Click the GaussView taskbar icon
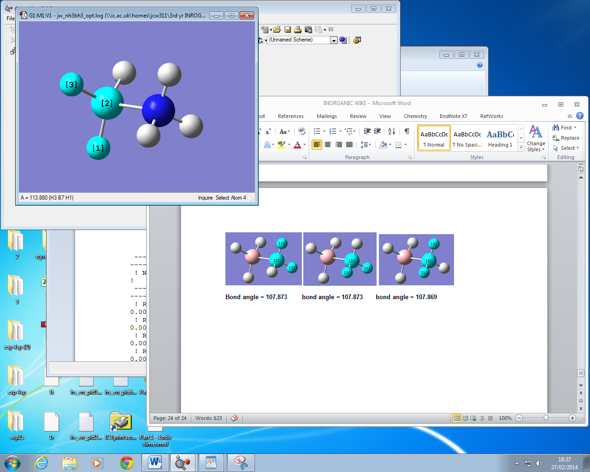This screenshot has height=472, width=590. [183, 462]
